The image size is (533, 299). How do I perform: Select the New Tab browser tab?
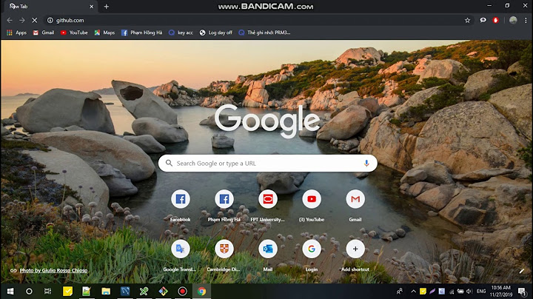pos(50,7)
